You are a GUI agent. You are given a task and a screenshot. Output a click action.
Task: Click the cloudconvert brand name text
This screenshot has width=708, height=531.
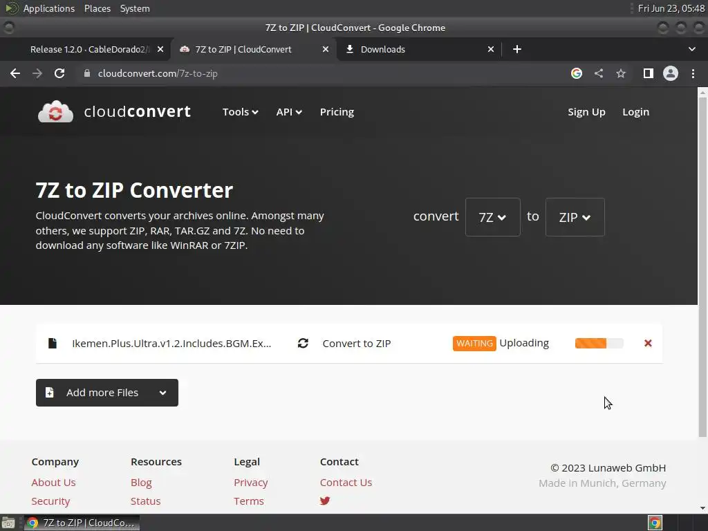[138, 111]
